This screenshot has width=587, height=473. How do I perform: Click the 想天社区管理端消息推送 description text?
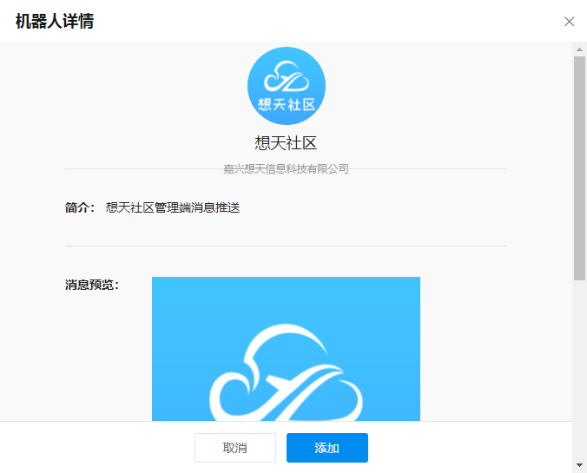pos(173,207)
